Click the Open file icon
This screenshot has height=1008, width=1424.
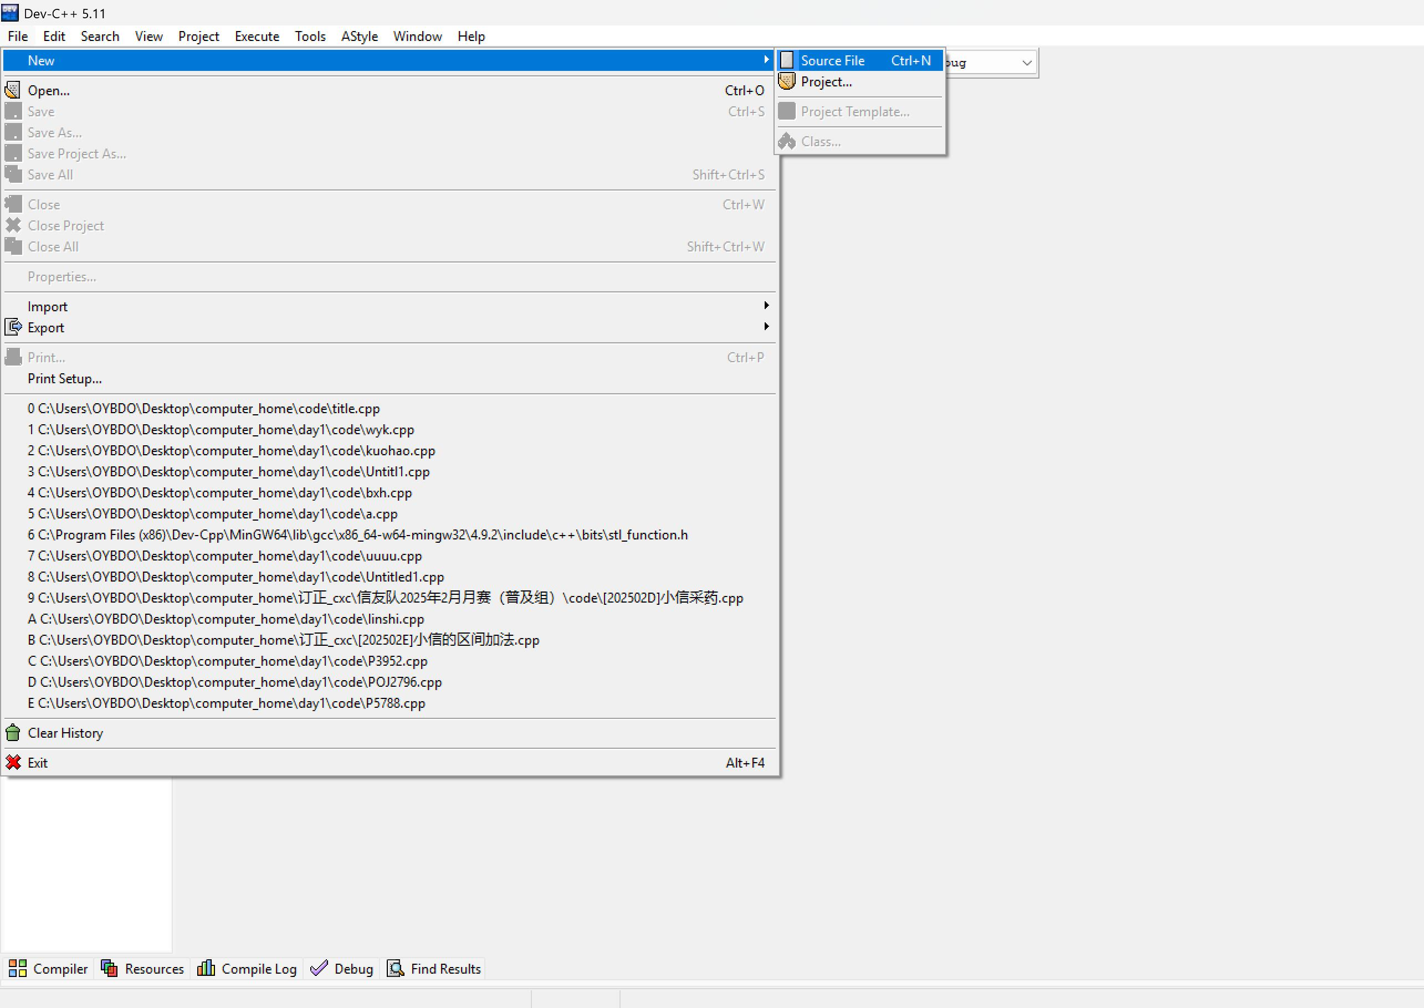click(x=12, y=90)
